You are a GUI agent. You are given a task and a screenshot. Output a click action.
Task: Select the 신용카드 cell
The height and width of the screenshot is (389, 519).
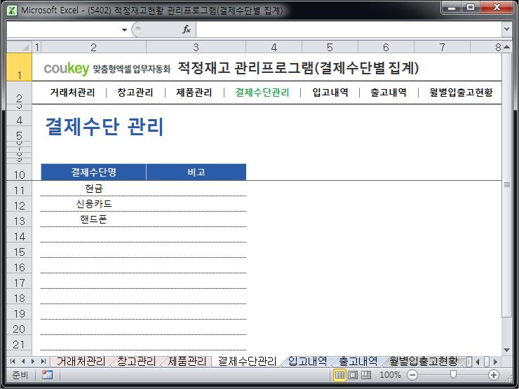[93, 203]
